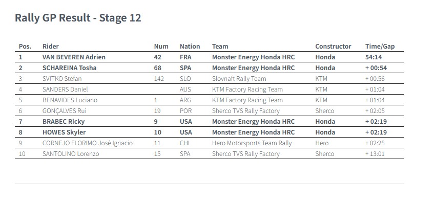Select the Pos. column header
436x202 pixels.
[25, 47]
